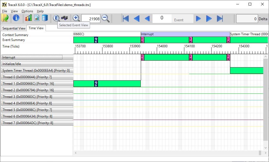
Task: Click the Delta value field
Action: click(247, 19)
